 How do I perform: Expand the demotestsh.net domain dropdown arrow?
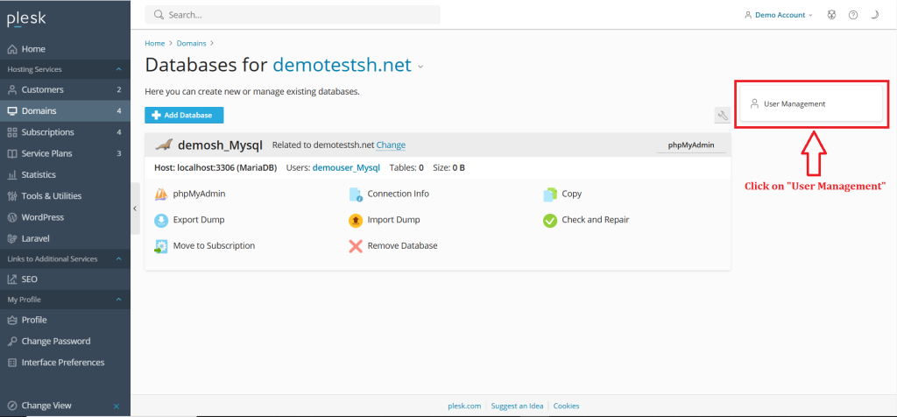pyautogui.click(x=420, y=67)
